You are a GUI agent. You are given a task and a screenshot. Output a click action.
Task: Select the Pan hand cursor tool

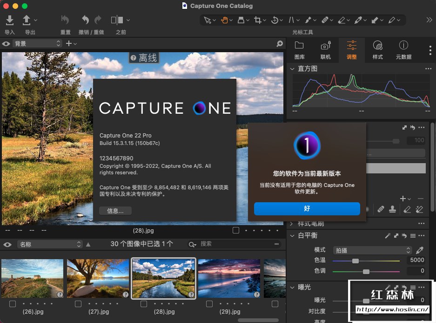click(224, 20)
